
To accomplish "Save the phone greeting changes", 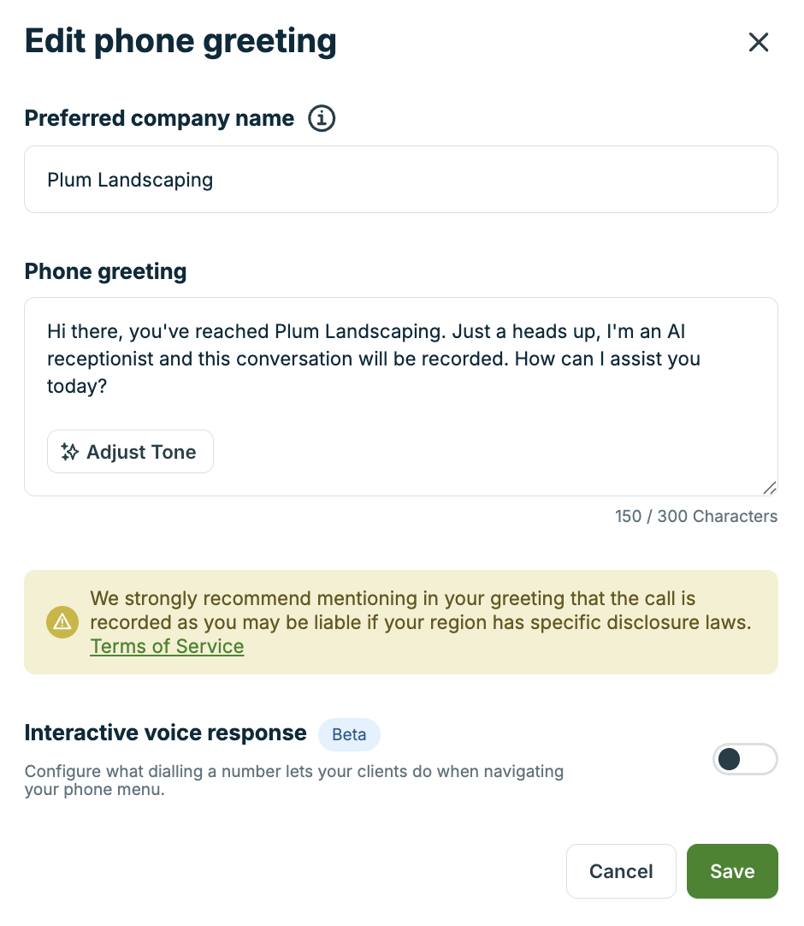I will [732, 871].
